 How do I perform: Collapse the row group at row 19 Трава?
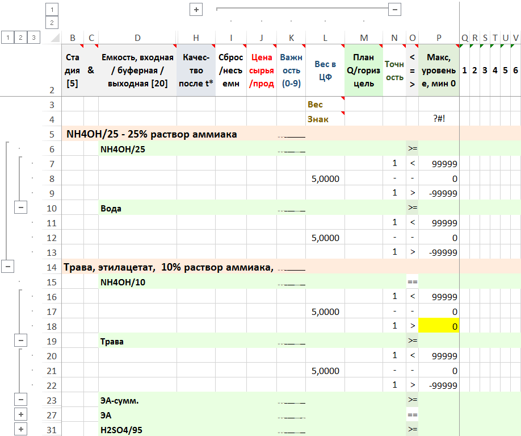(x=21, y=341)
